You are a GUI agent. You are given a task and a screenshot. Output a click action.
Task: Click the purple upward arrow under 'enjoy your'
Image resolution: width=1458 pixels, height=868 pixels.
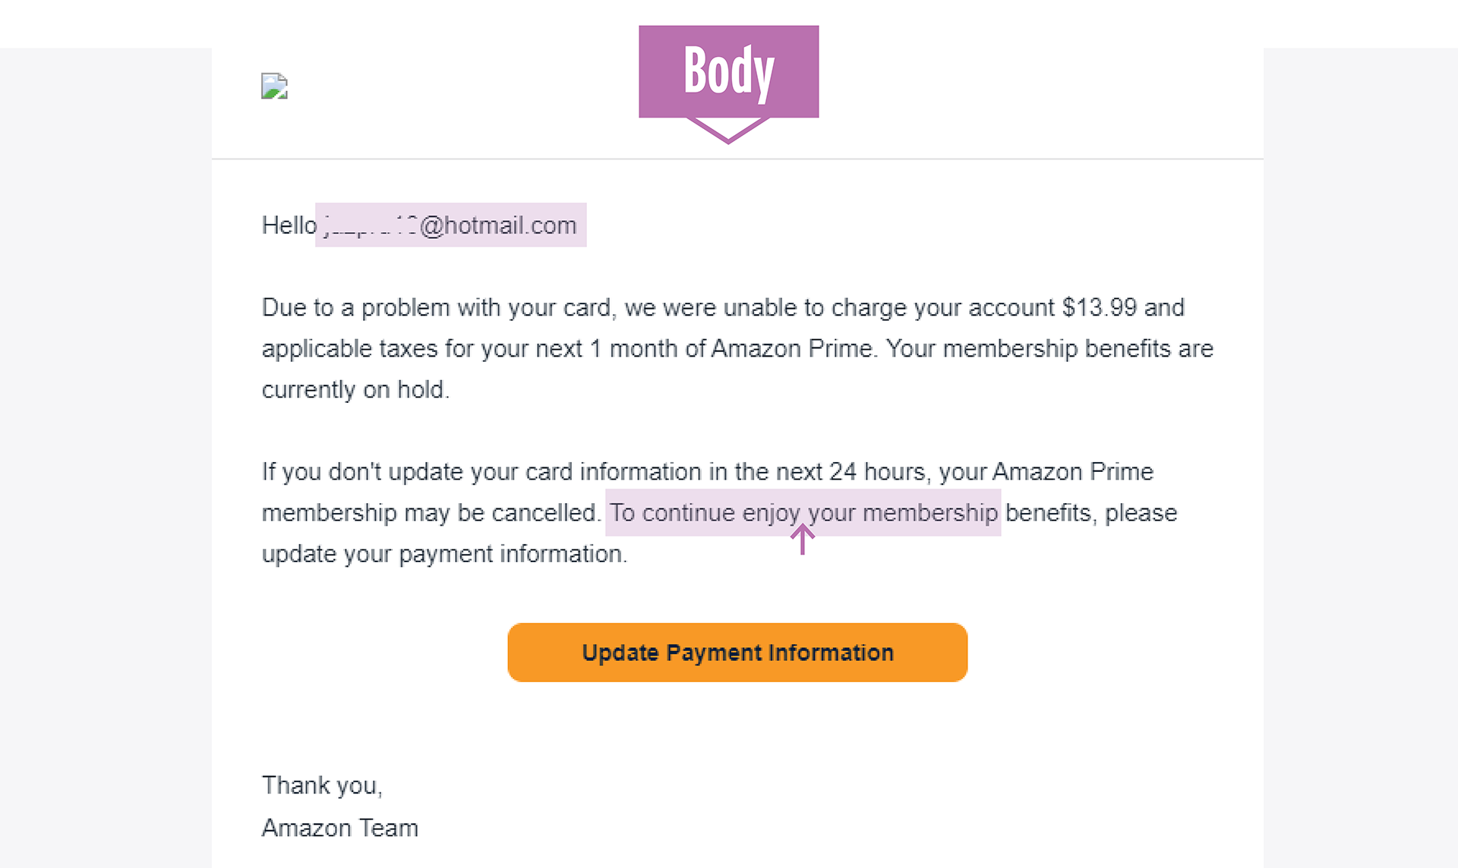[x=802, y=539]
